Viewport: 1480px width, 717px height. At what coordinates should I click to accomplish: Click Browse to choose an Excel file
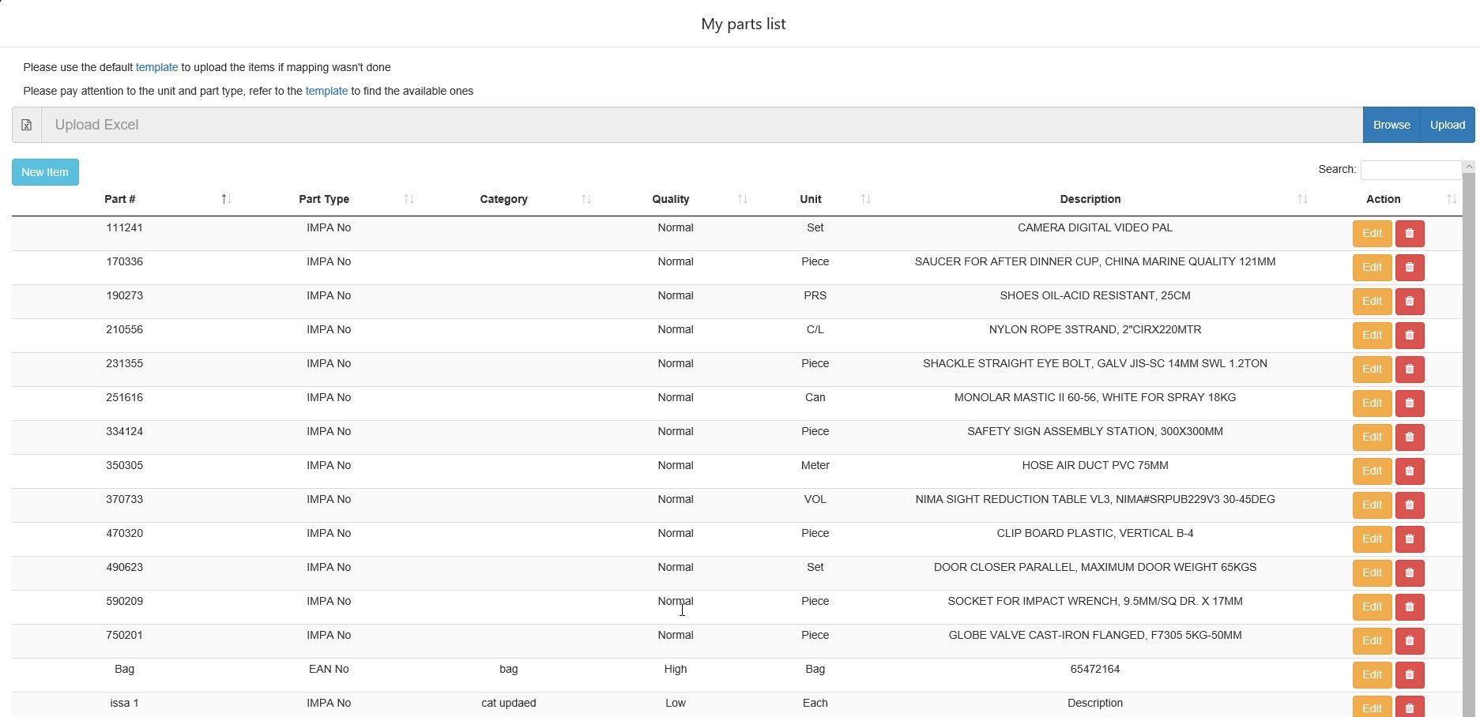point(1392,125)
